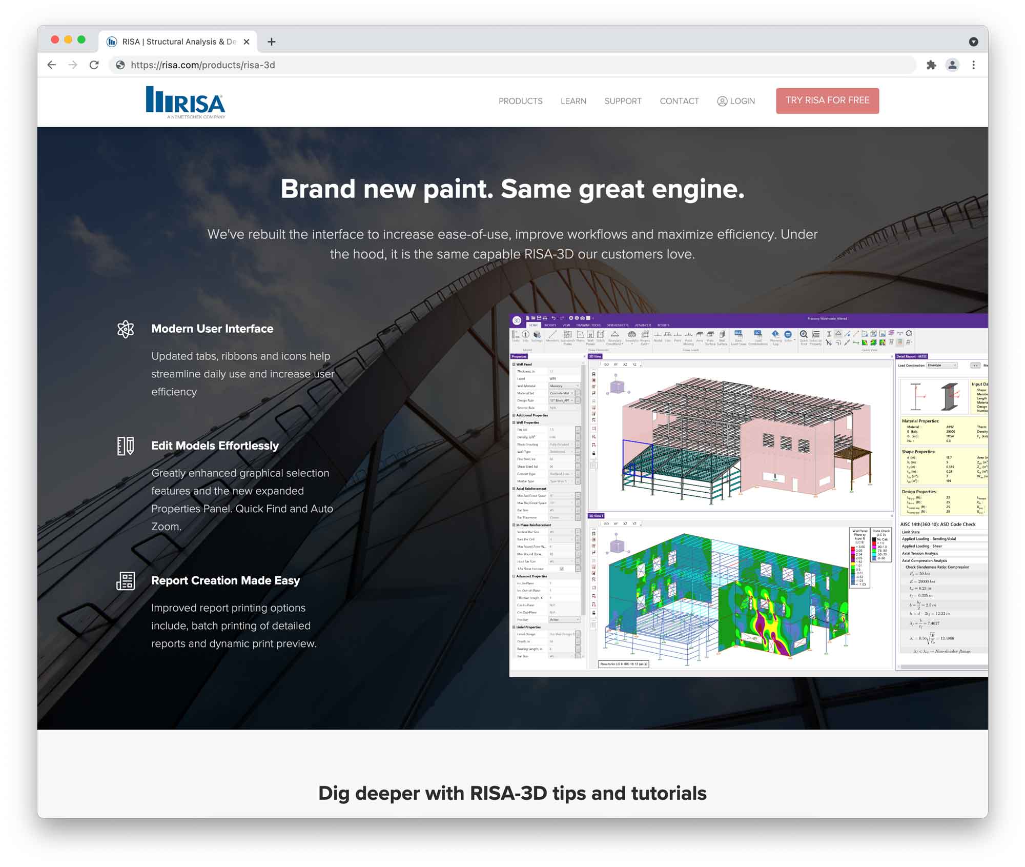The height and width of the screenshot is (867, 1025).
Task: Open a new browser tab
Action: click(x=271, y=42)
